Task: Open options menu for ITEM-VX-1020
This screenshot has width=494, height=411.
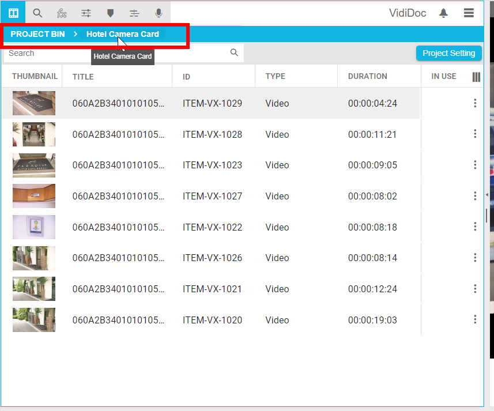Action: [475, 319]
